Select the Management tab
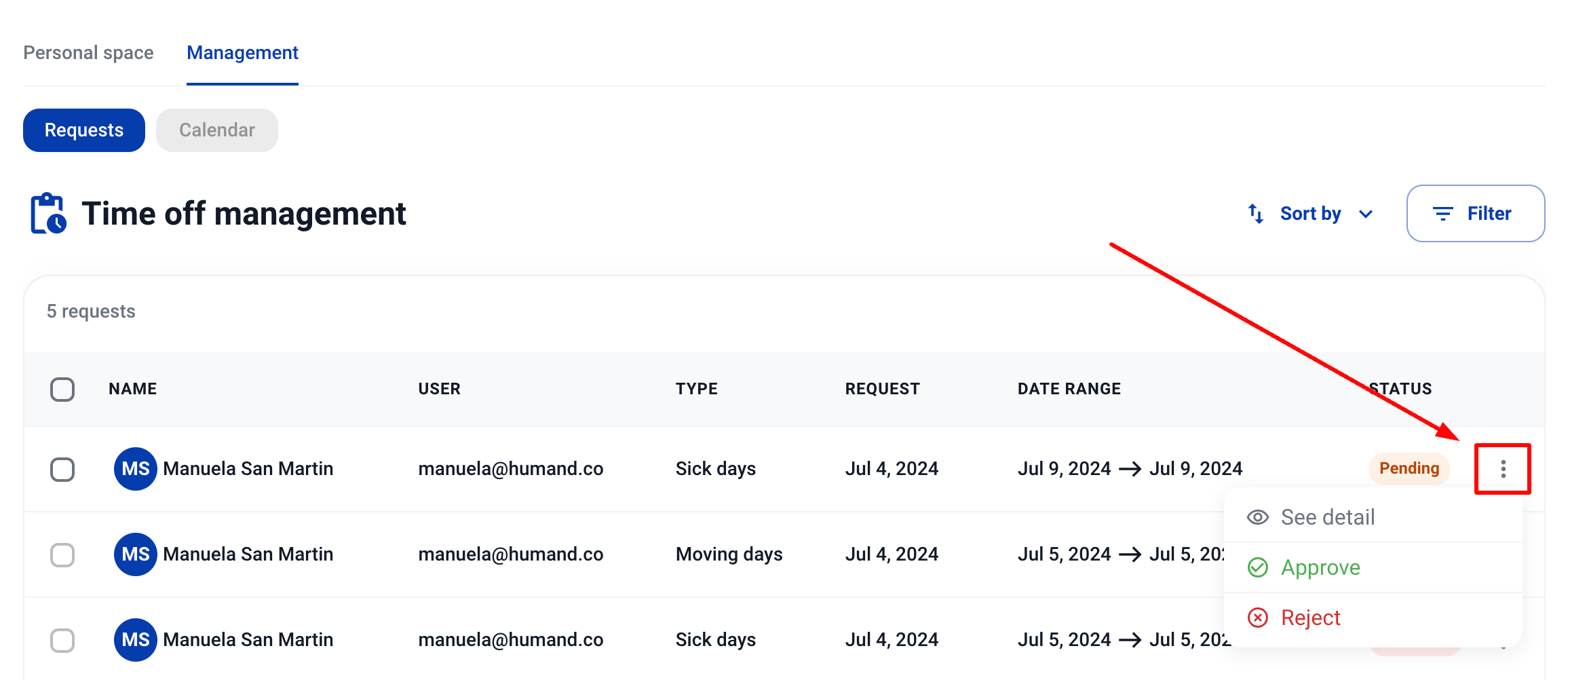 click(242, 53)
